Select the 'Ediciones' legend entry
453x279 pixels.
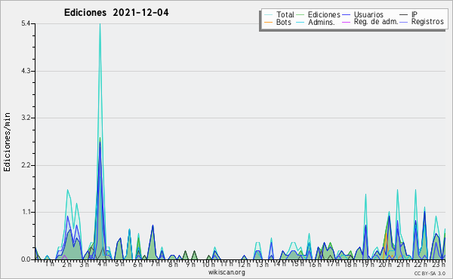pyautogui.click(x=319, y=14)
